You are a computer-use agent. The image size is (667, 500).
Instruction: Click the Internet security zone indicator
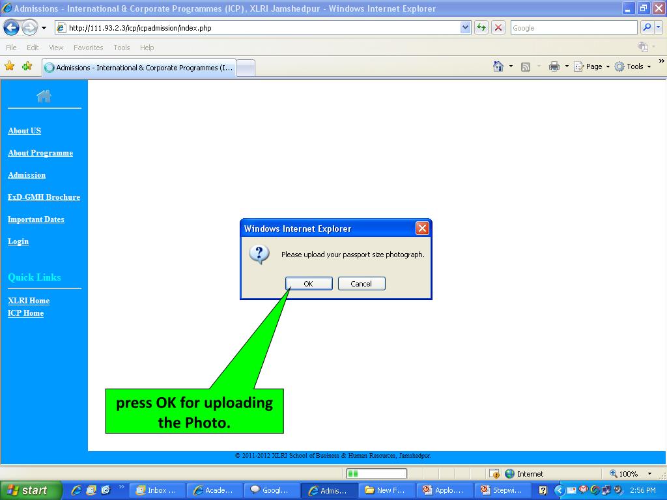pos(524,474)
